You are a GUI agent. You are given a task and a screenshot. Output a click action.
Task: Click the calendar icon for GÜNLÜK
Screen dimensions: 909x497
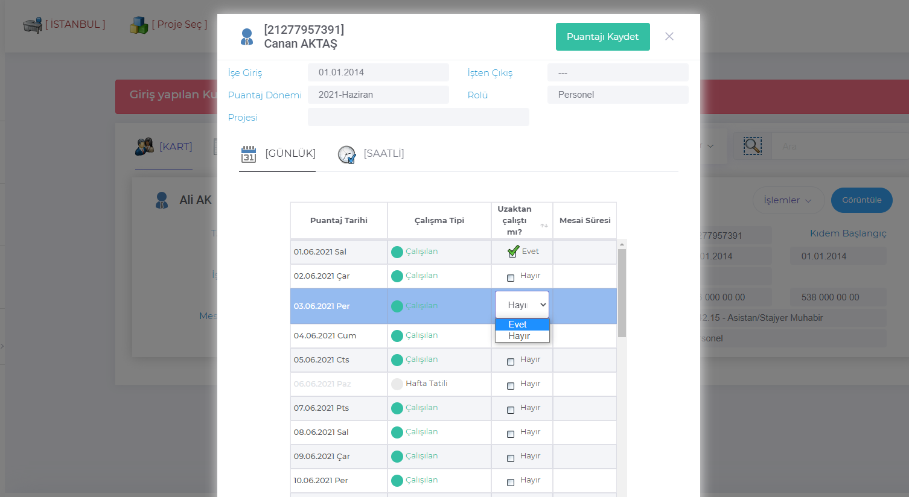point(249,154)
